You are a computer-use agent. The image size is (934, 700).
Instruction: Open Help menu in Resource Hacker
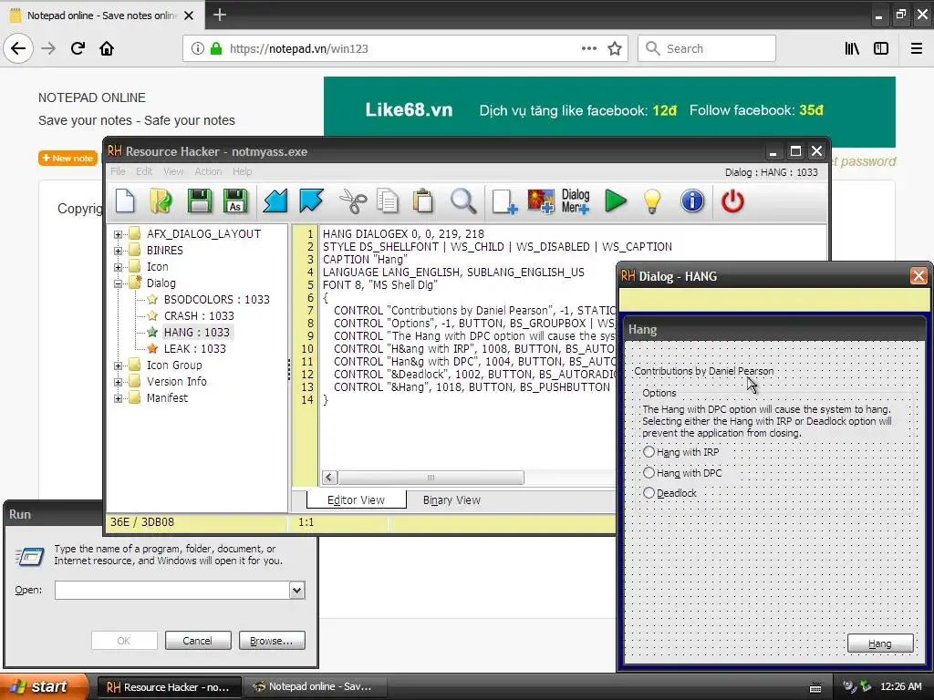coord(242,171)
